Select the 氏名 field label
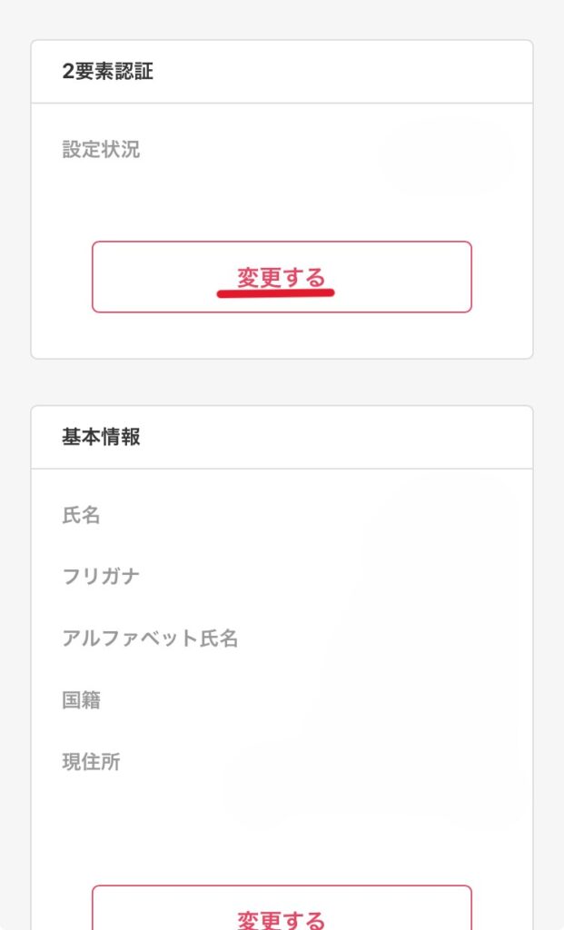Viewport: 564px width, 930px height. (x=81, y=516)
